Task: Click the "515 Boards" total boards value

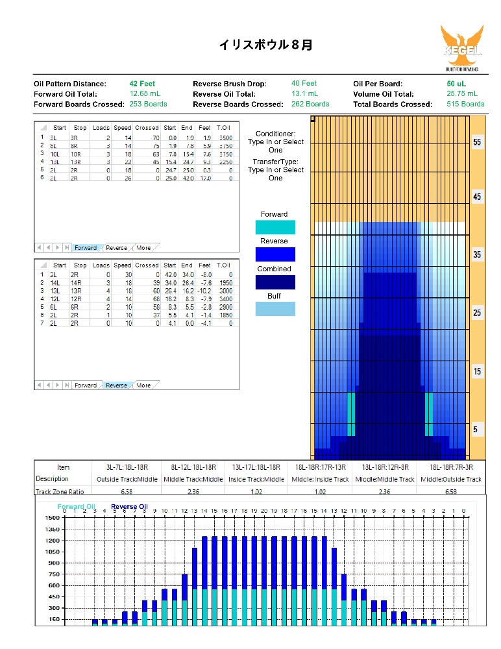Action: click(465, 104)
